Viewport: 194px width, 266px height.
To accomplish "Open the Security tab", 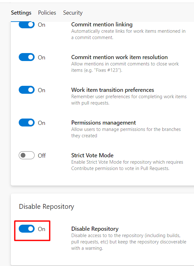I will pos(73,13).
